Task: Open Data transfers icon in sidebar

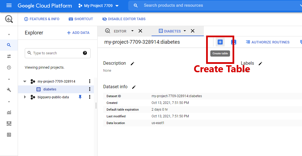Action: pos(9,56)
